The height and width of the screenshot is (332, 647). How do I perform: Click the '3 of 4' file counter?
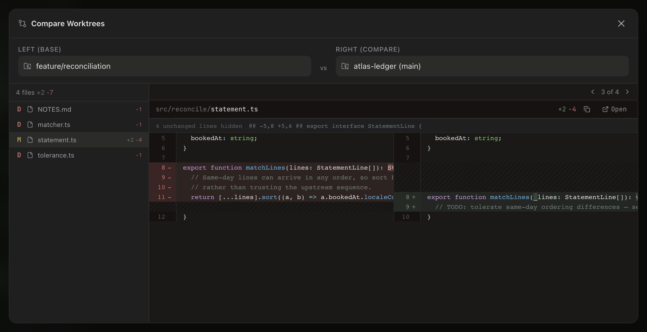click(610, 92)
